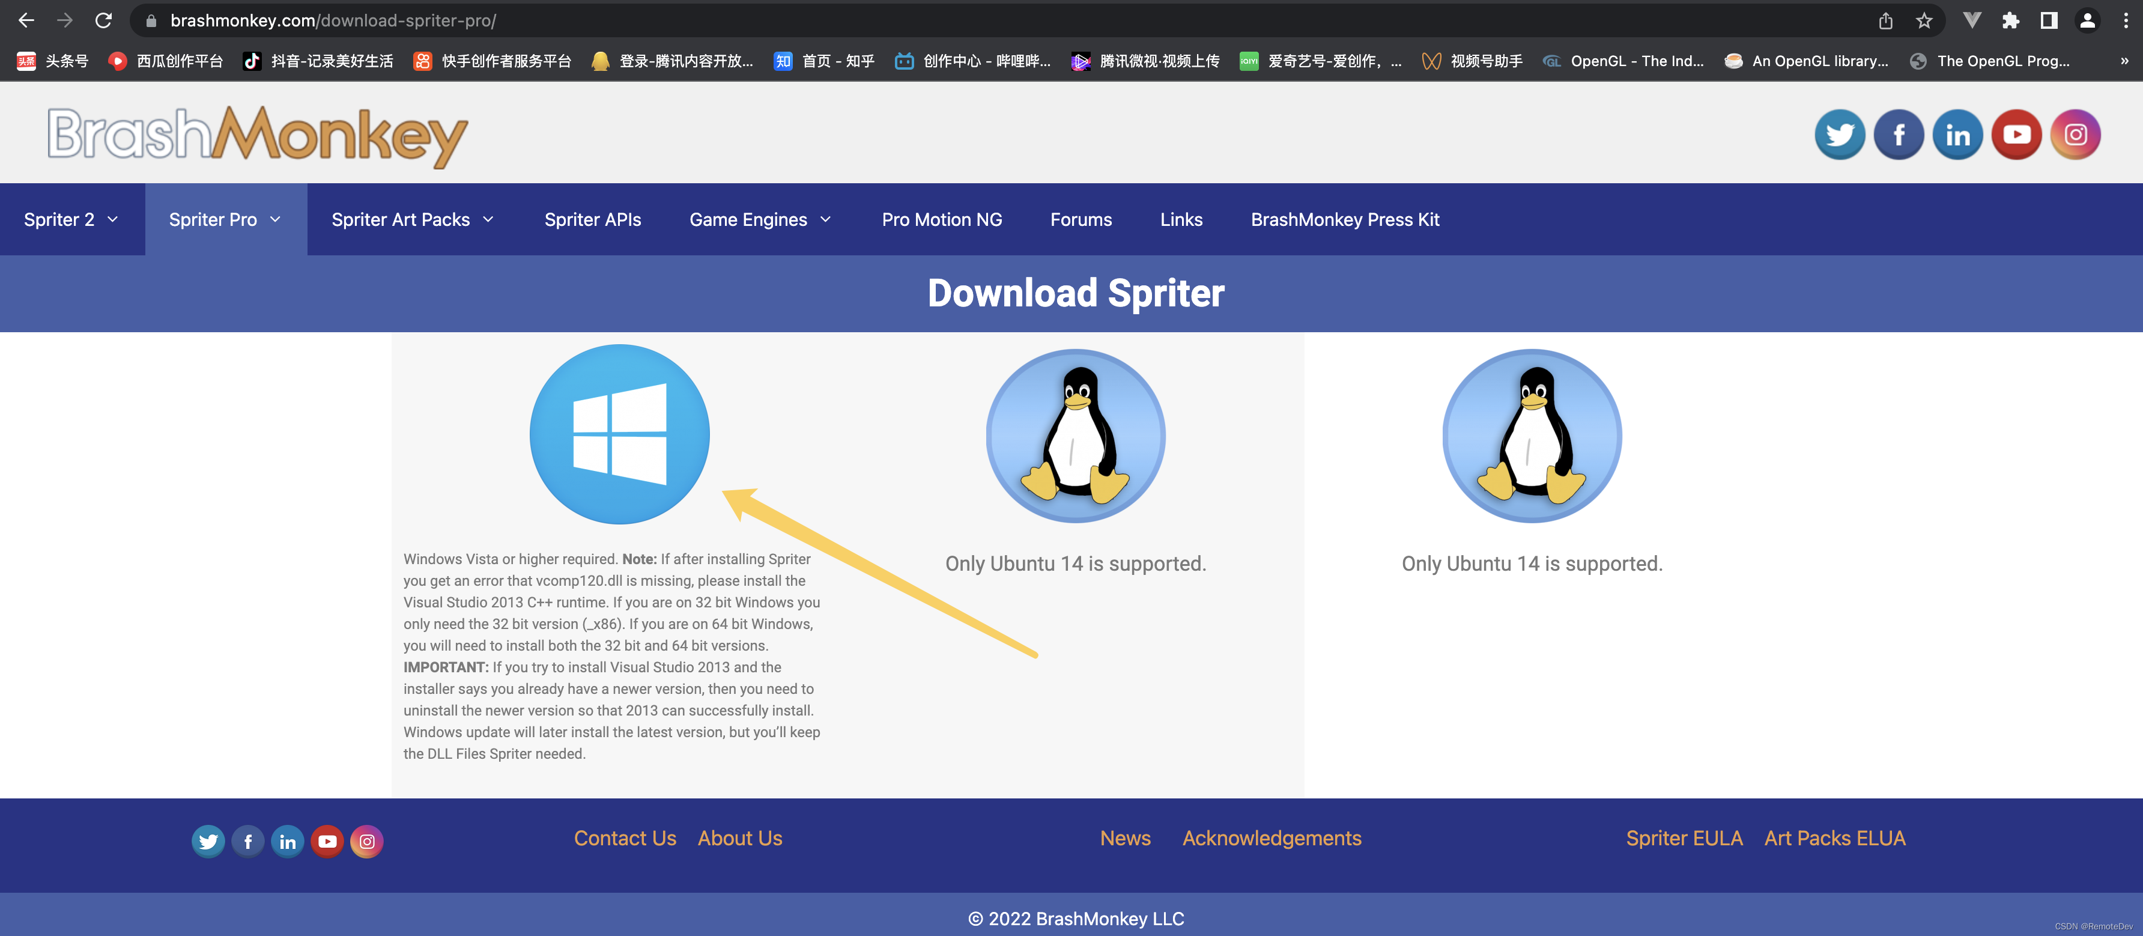
Task: Open the Art Packs ELUA footer link
Action: [1834, 838]
